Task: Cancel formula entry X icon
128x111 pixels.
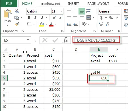Action: pos(45,40)
